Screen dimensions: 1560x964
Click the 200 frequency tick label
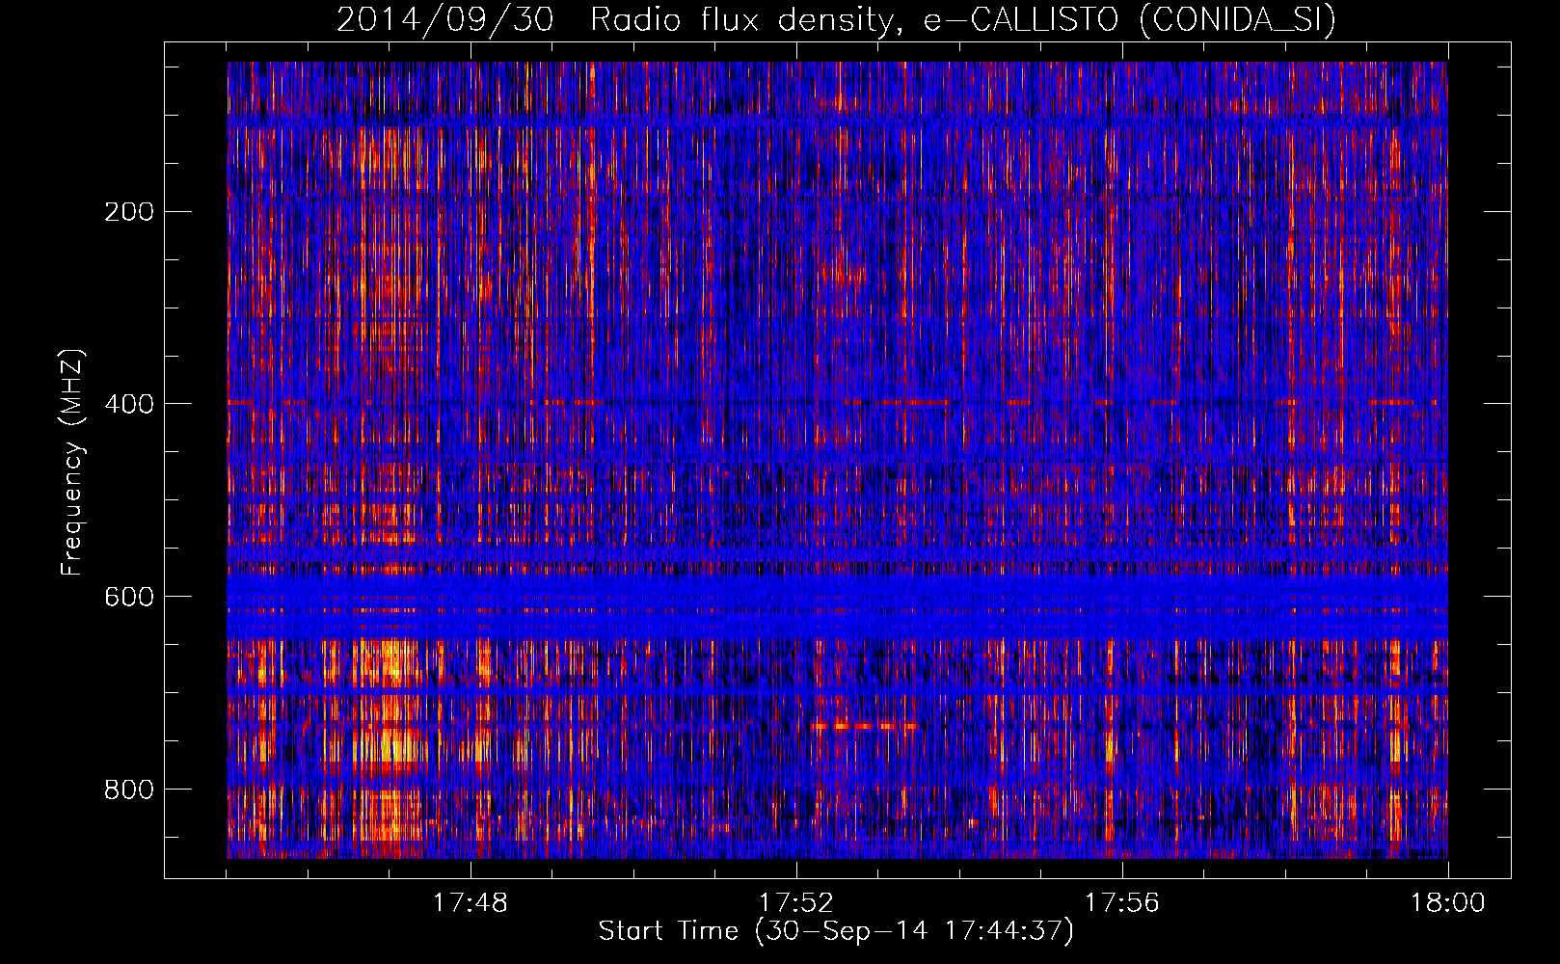[x=128, y=212]
